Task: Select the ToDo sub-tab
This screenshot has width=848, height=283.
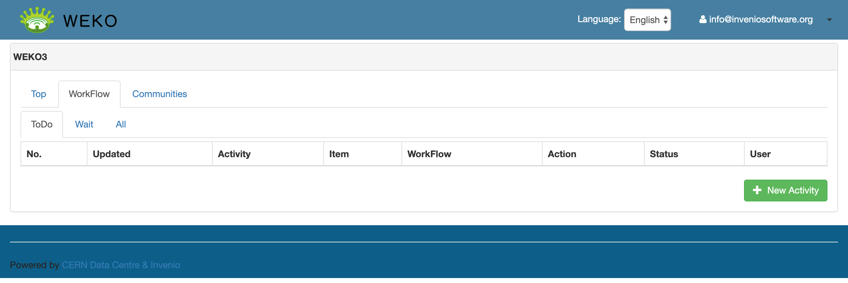Action: click(x=42, y=124)
